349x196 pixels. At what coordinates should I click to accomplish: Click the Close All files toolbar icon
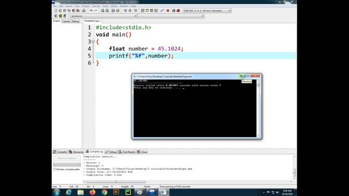[78, 10]
